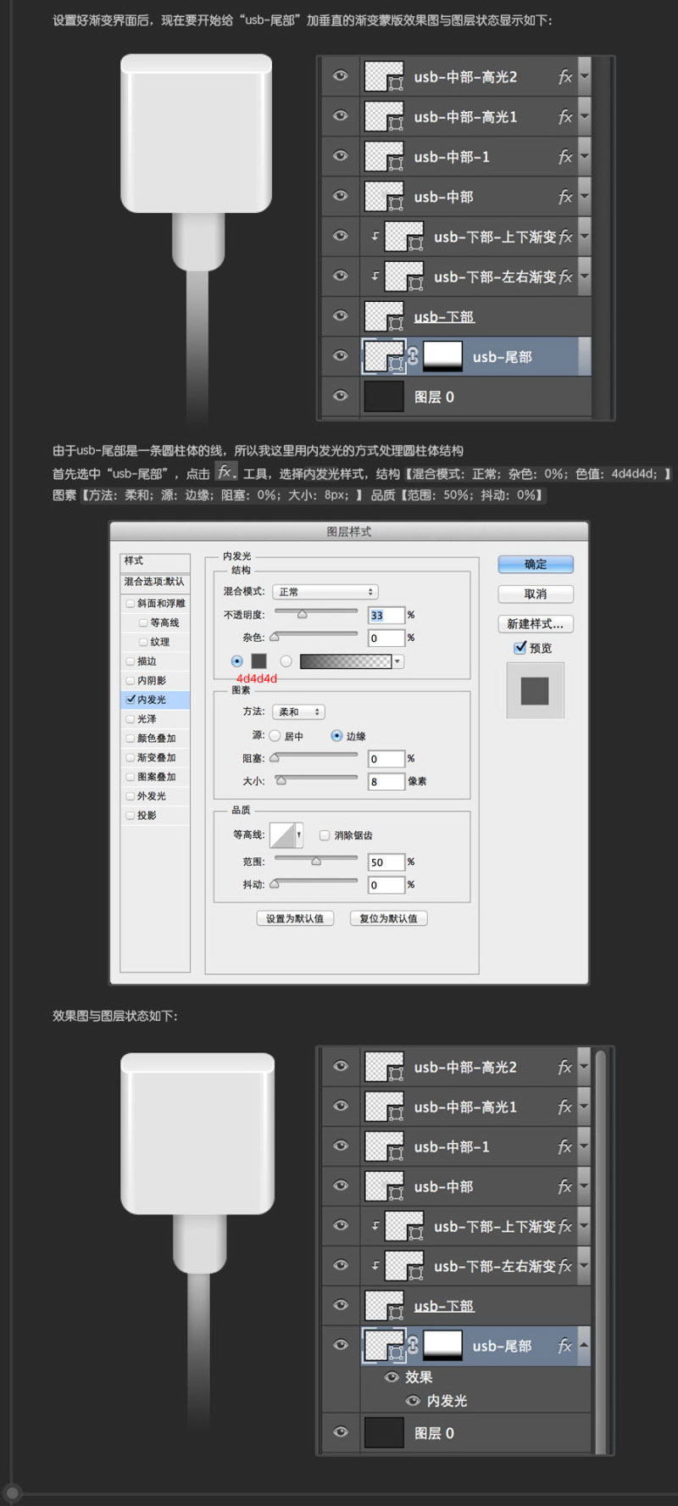This screenshot has height=1506, width=678.
Task: Click 复位为默认值 button
Action: [x=388, y=918]
